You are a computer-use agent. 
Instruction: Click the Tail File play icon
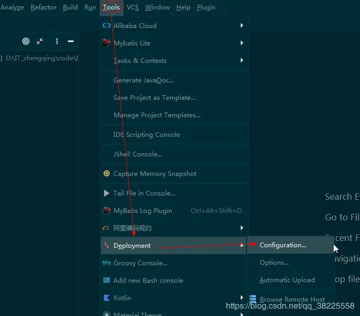tap(107, 193)
